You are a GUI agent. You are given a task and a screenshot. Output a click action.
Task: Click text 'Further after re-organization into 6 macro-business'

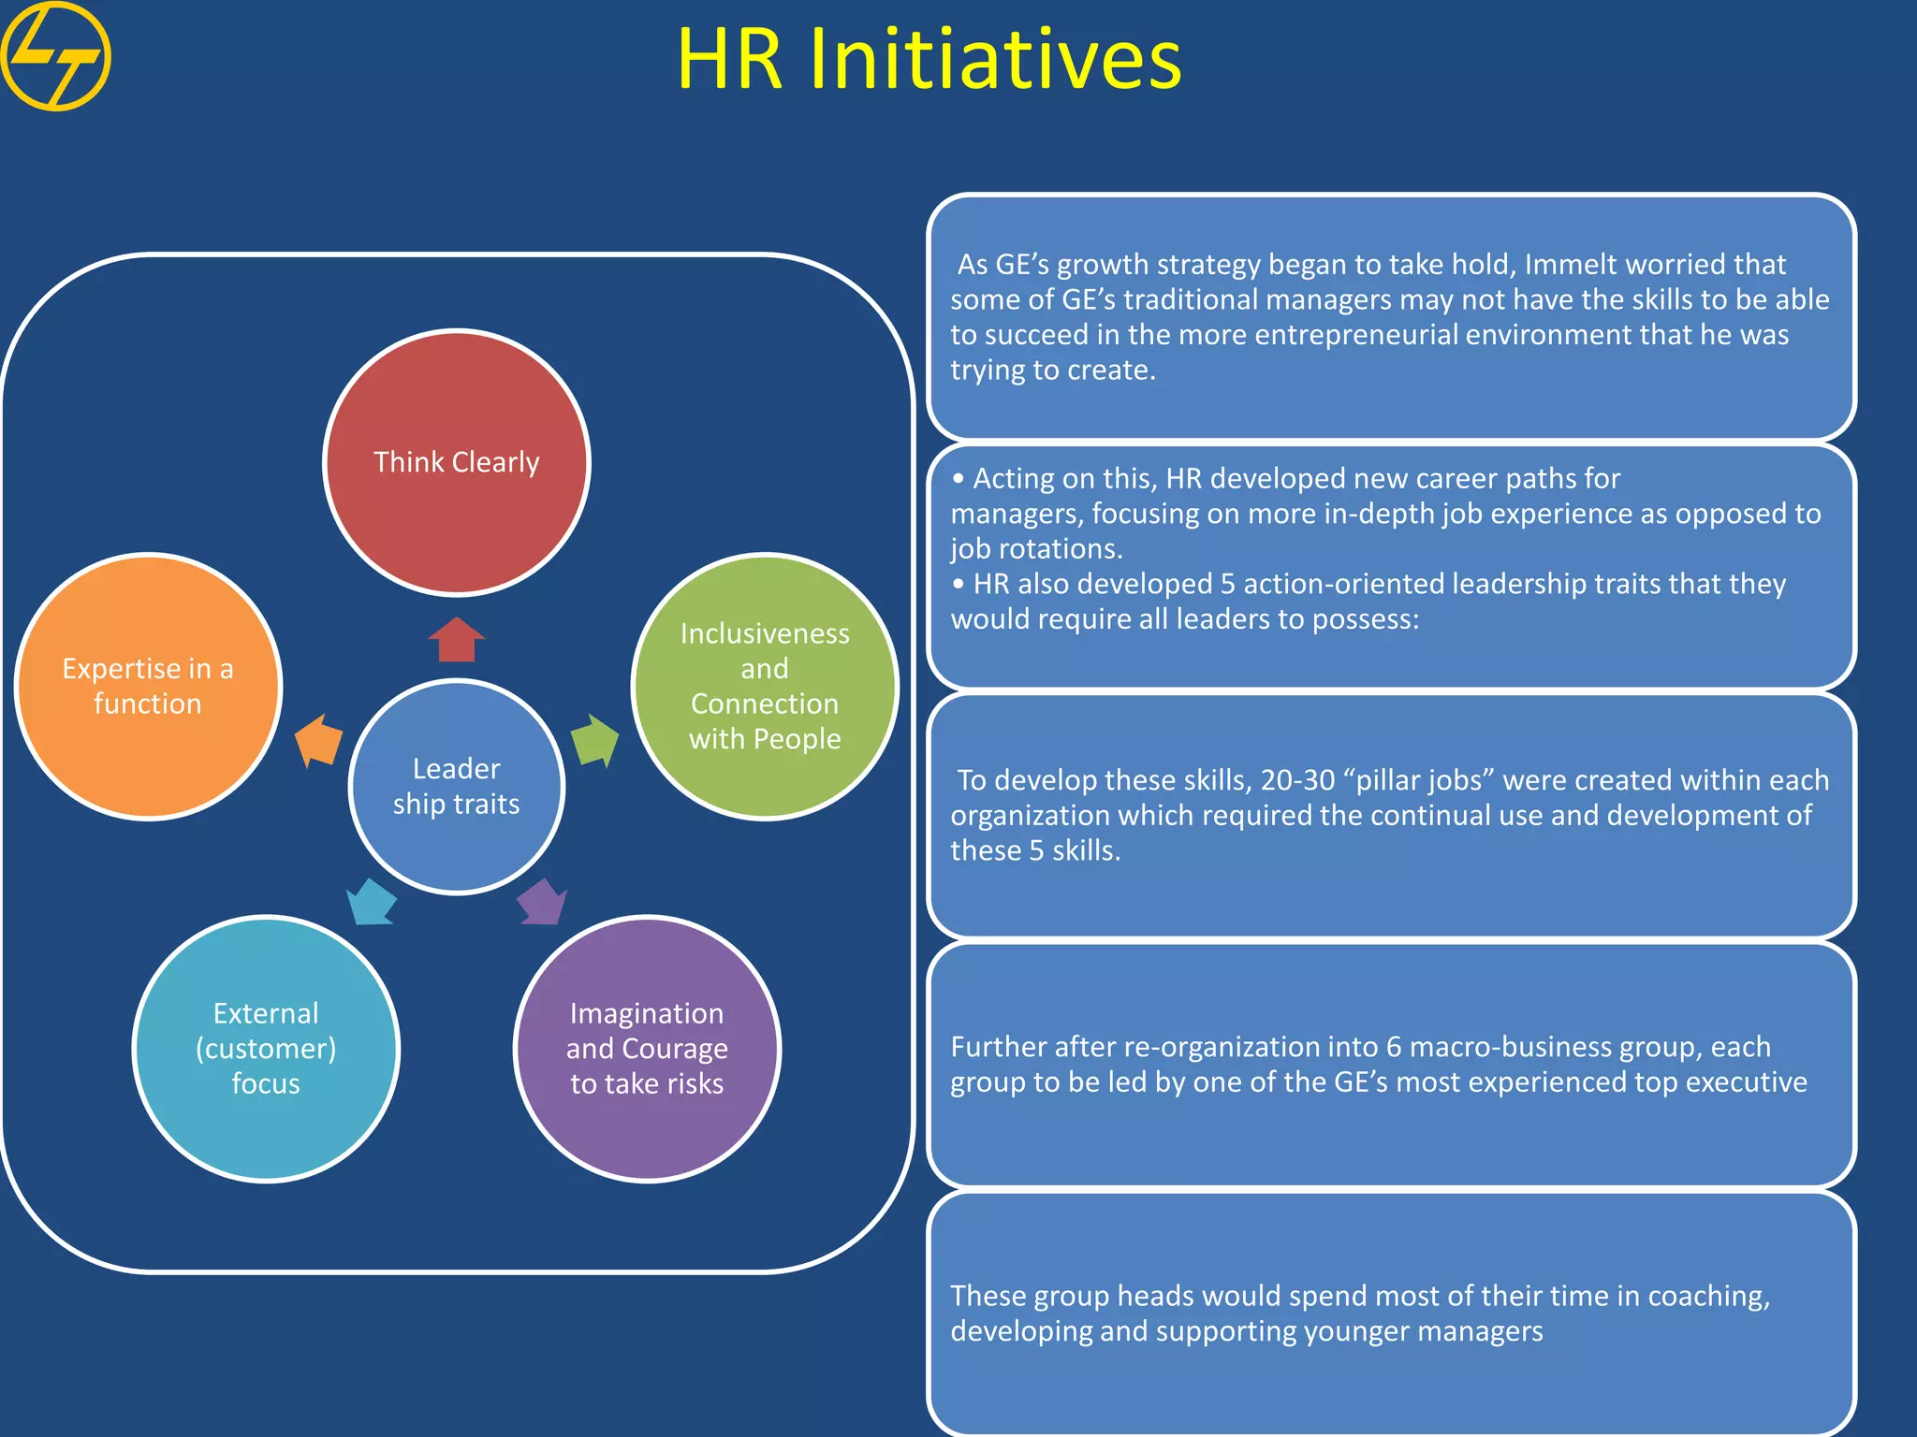(1379, 1064)
